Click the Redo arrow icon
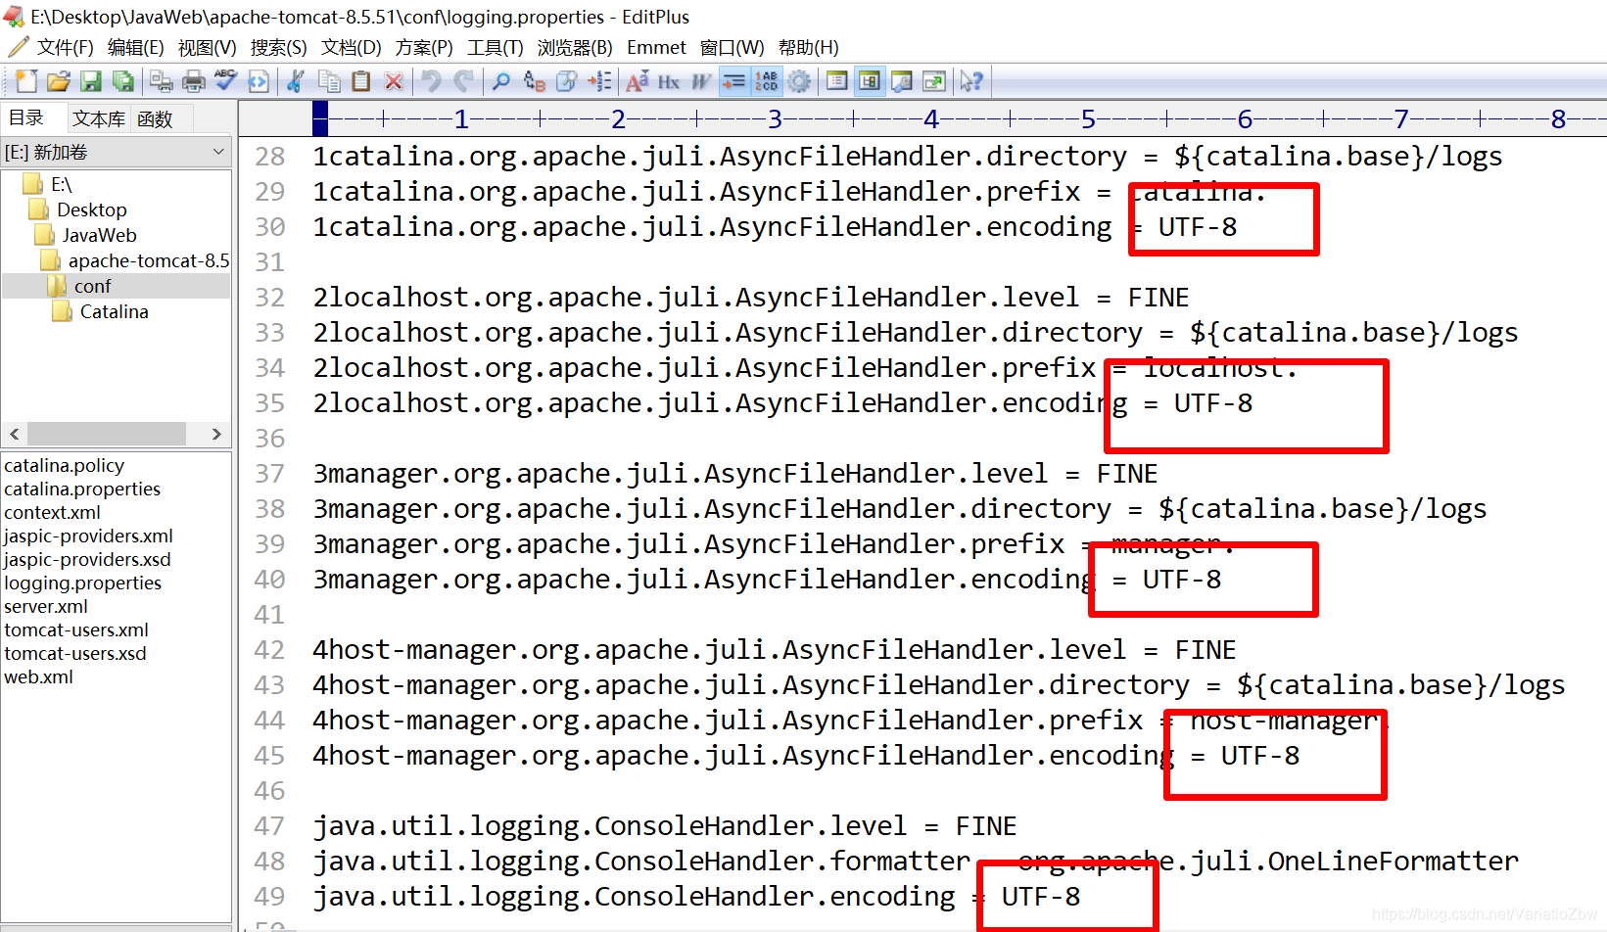 click(x=464, y=81)
